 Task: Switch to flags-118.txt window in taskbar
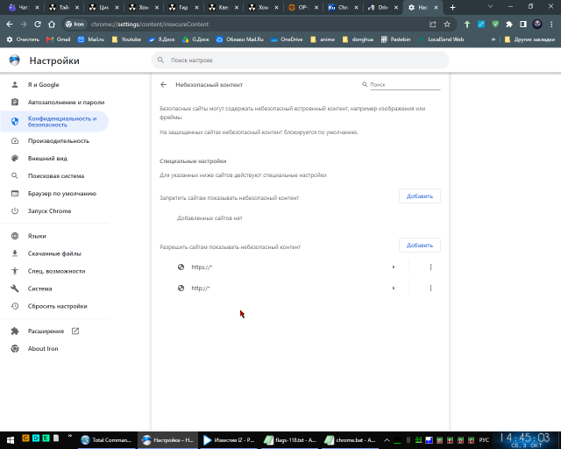pyautogui.click(x=289, y=440)
